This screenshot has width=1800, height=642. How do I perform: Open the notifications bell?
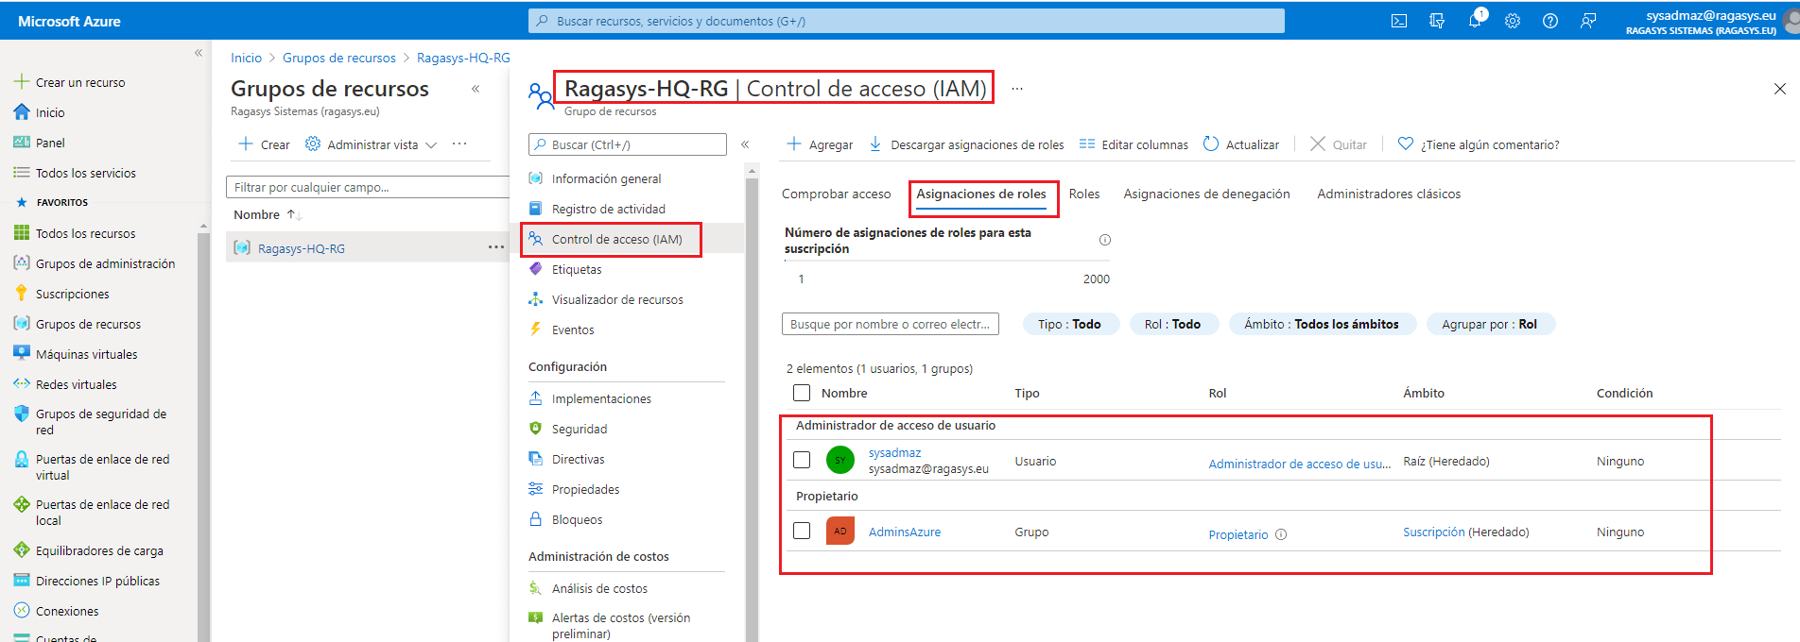[x=1475, y=21]
